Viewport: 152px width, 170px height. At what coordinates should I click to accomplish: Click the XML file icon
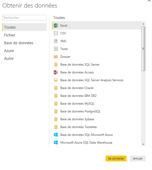[56, 41]
